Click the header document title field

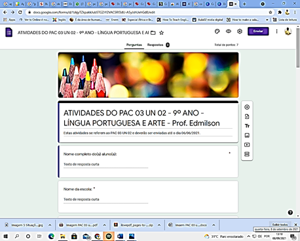(x=83, y=33)
